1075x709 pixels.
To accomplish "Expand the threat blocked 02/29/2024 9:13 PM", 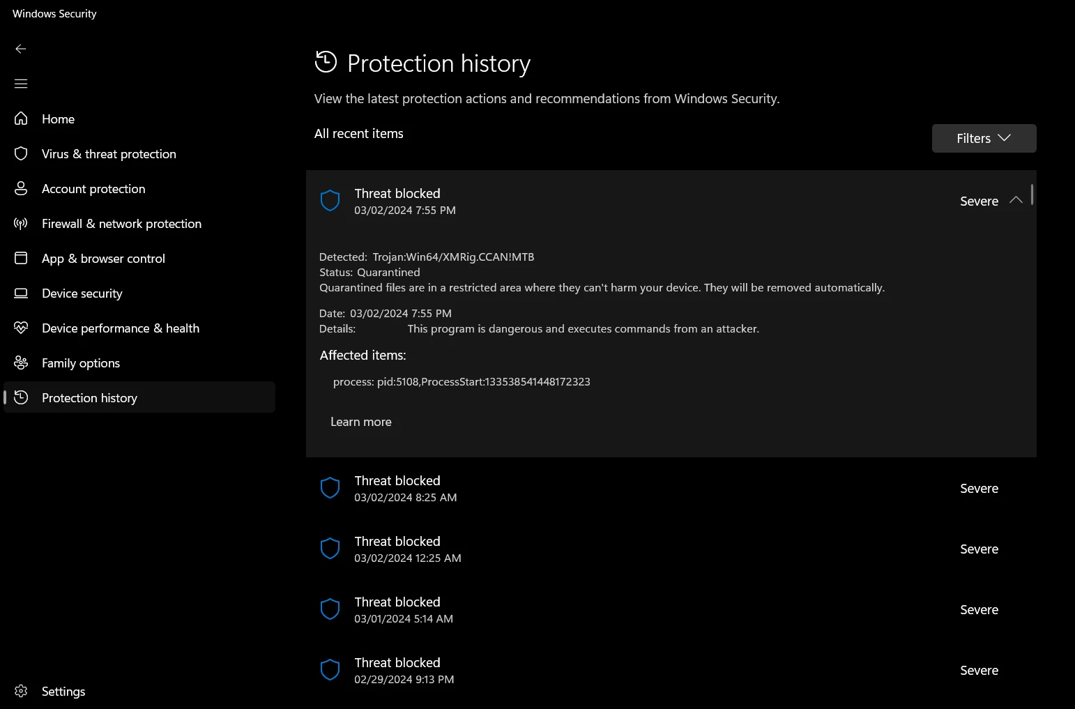I will click(x=671, y=670).
